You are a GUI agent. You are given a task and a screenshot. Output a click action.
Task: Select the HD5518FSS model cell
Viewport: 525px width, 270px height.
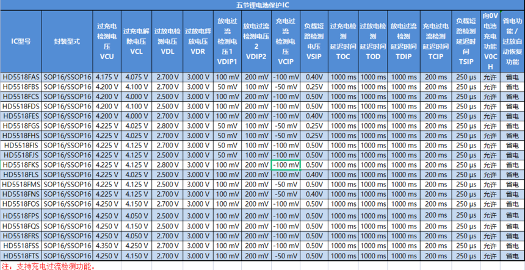click(x=21, y=246)
